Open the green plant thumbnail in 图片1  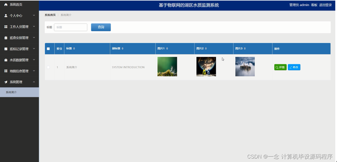167,66
